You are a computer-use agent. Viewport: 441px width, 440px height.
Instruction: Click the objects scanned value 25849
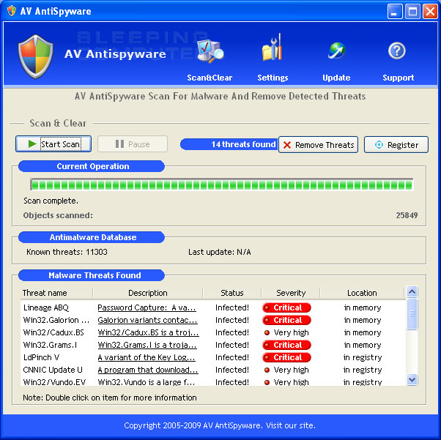(x=407, y=215)
